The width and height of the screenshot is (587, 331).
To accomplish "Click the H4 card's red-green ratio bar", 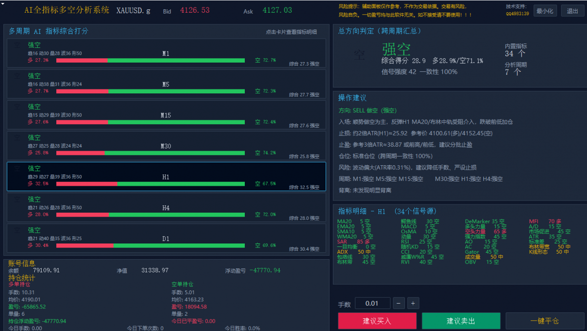I will pyautogui.click(x=150, y=215).
